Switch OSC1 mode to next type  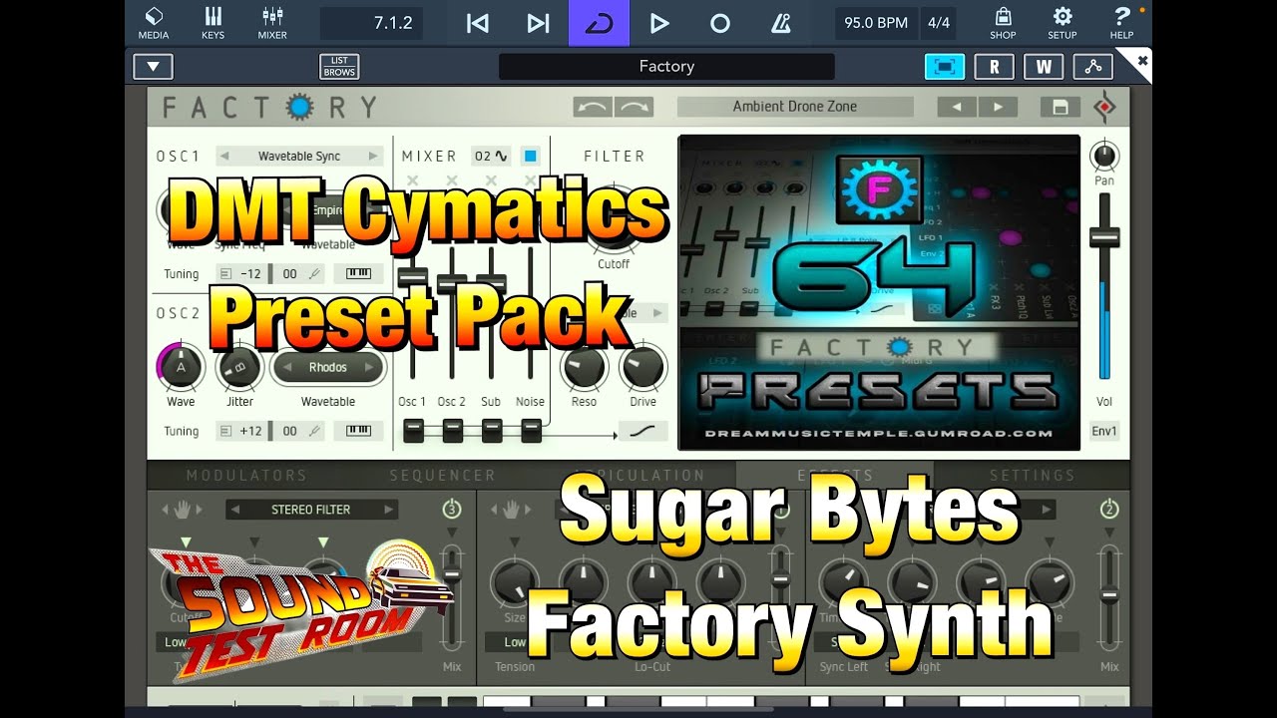[374, 157]
